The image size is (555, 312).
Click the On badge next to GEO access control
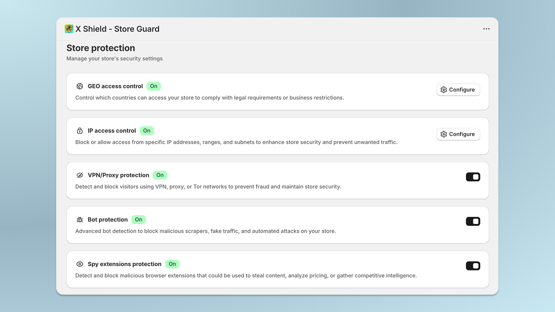tap(154, 86)
